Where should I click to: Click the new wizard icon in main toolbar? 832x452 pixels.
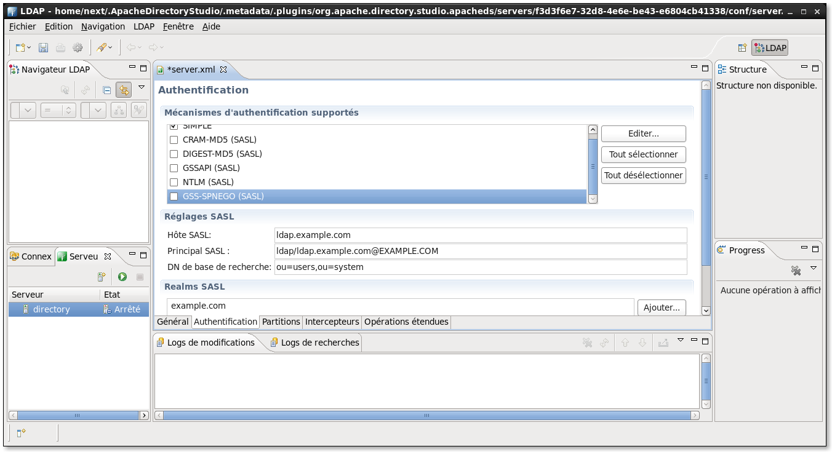[x=20, y=47]
